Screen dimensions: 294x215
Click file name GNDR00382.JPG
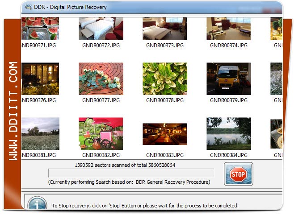pos(101,155)
